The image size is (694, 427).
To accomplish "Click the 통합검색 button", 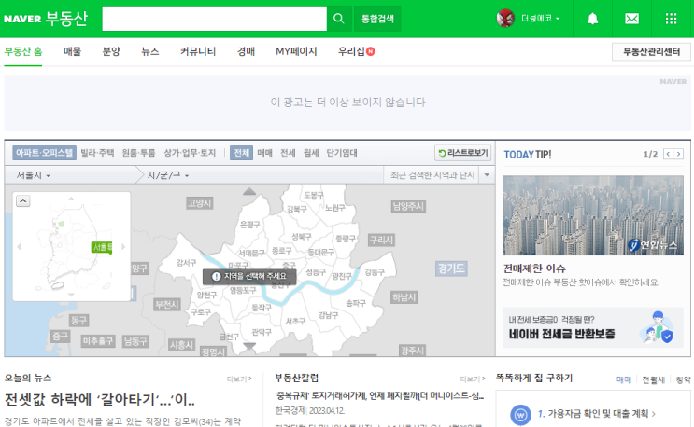I will pyautogui.click(x=377, y=19).
